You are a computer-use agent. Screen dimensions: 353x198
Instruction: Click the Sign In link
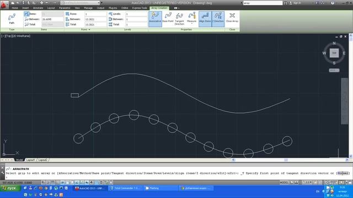[x=297, y=3]
